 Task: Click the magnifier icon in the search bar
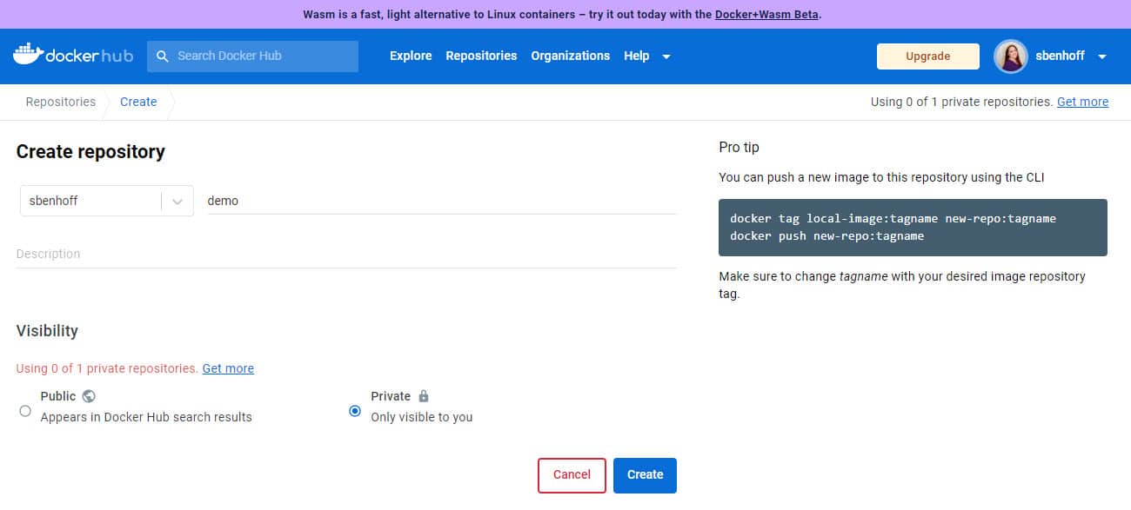163,56
